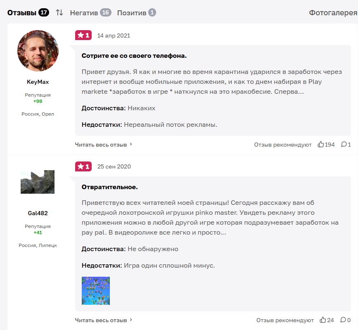Click the one-star rating badge on Gal482's review
The height and width of the screenshot is (330, 358).
pyautogui.click(x=83, y=166)
